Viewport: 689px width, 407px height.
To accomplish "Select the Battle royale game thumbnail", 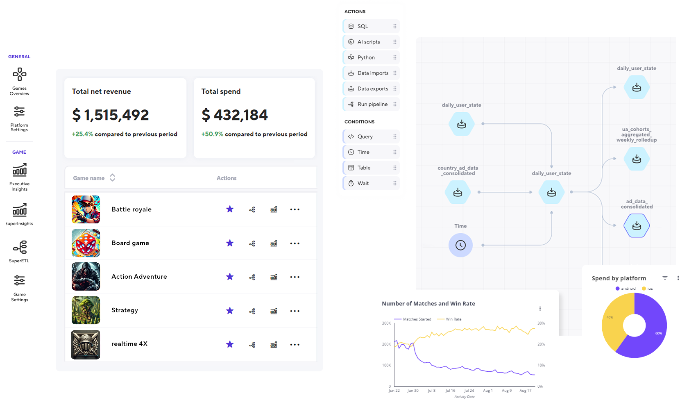I will pos(86,209).
